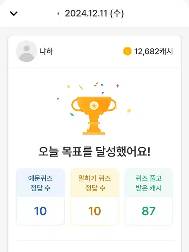Tap the star emblem on the trophy
Image resolution: width=189 pixels, height=252 pixels.
94,106
